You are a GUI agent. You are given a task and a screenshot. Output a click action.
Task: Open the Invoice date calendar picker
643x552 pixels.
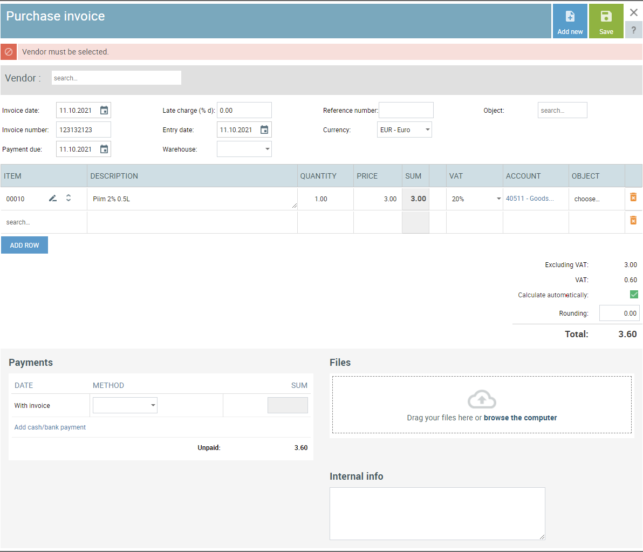coord(104,111)
